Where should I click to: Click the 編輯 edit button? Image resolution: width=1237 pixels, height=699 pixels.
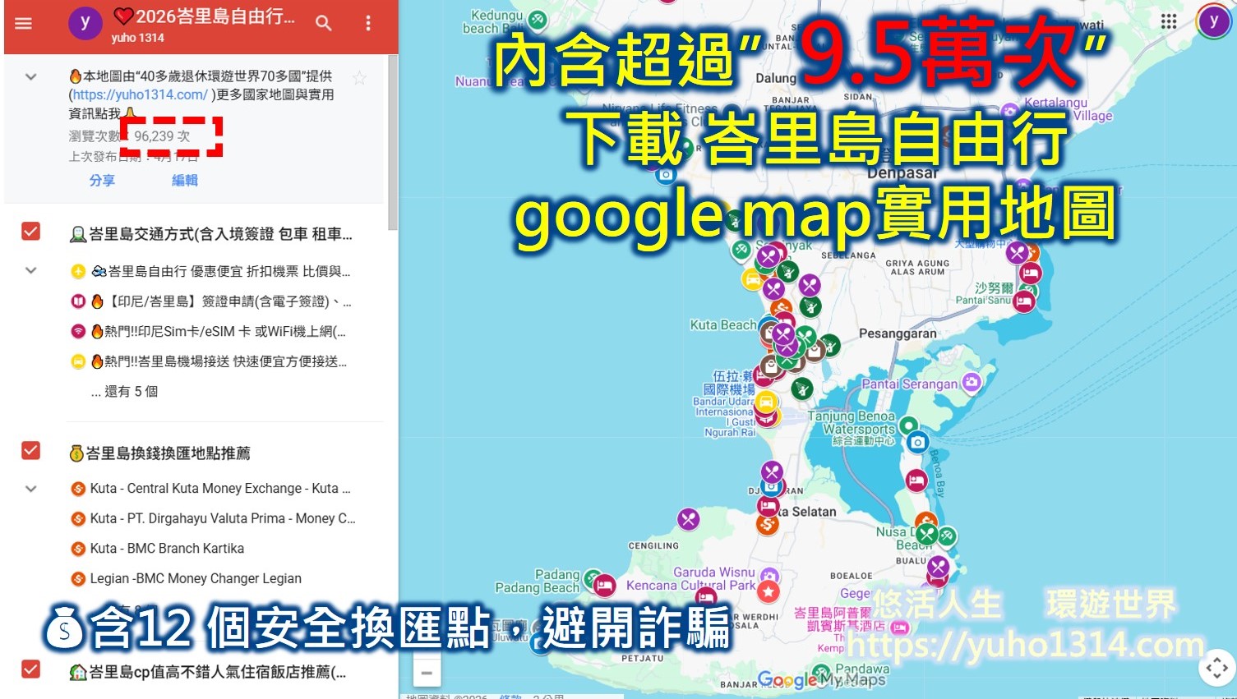(x=185, y=180)
